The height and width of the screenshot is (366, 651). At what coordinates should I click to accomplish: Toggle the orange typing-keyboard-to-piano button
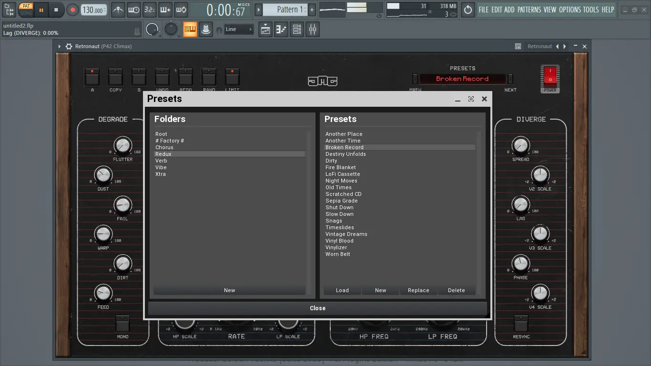(x=190, y=30)
